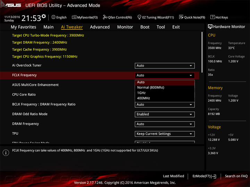Open BCLK Frequency DRAM Ratio dropdown
The height and width of the screenshot is (187, 250).
pyautogui.click(x=165, y=105)
